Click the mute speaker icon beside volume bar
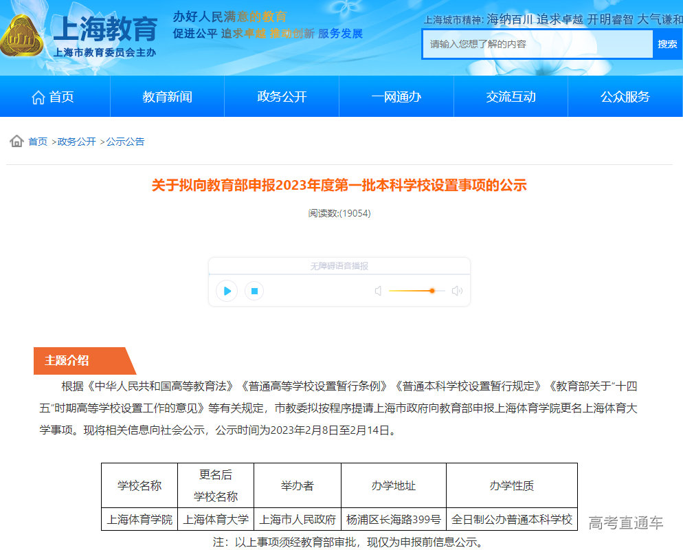The width and height of the screenshot is (683, 550). click(378, 291)
